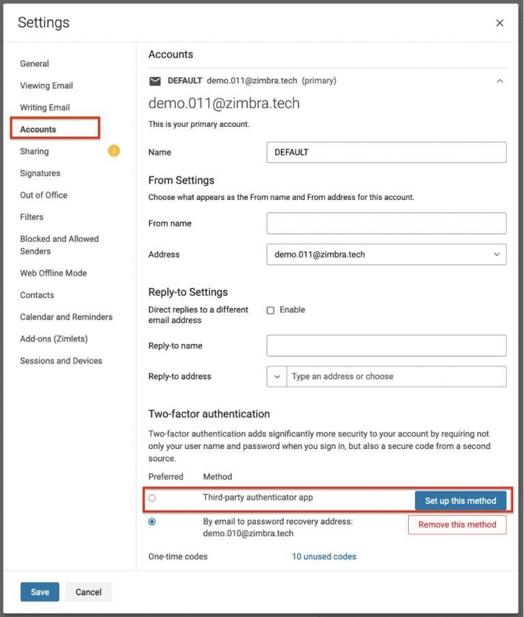Open the Reply-to address dropdown
The height and width of the screenshot is (617, 524).
[x=276, y=376]
